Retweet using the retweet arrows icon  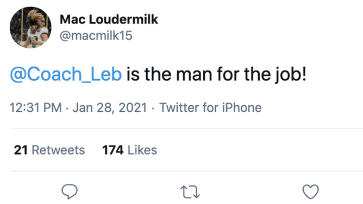[190, 192]
